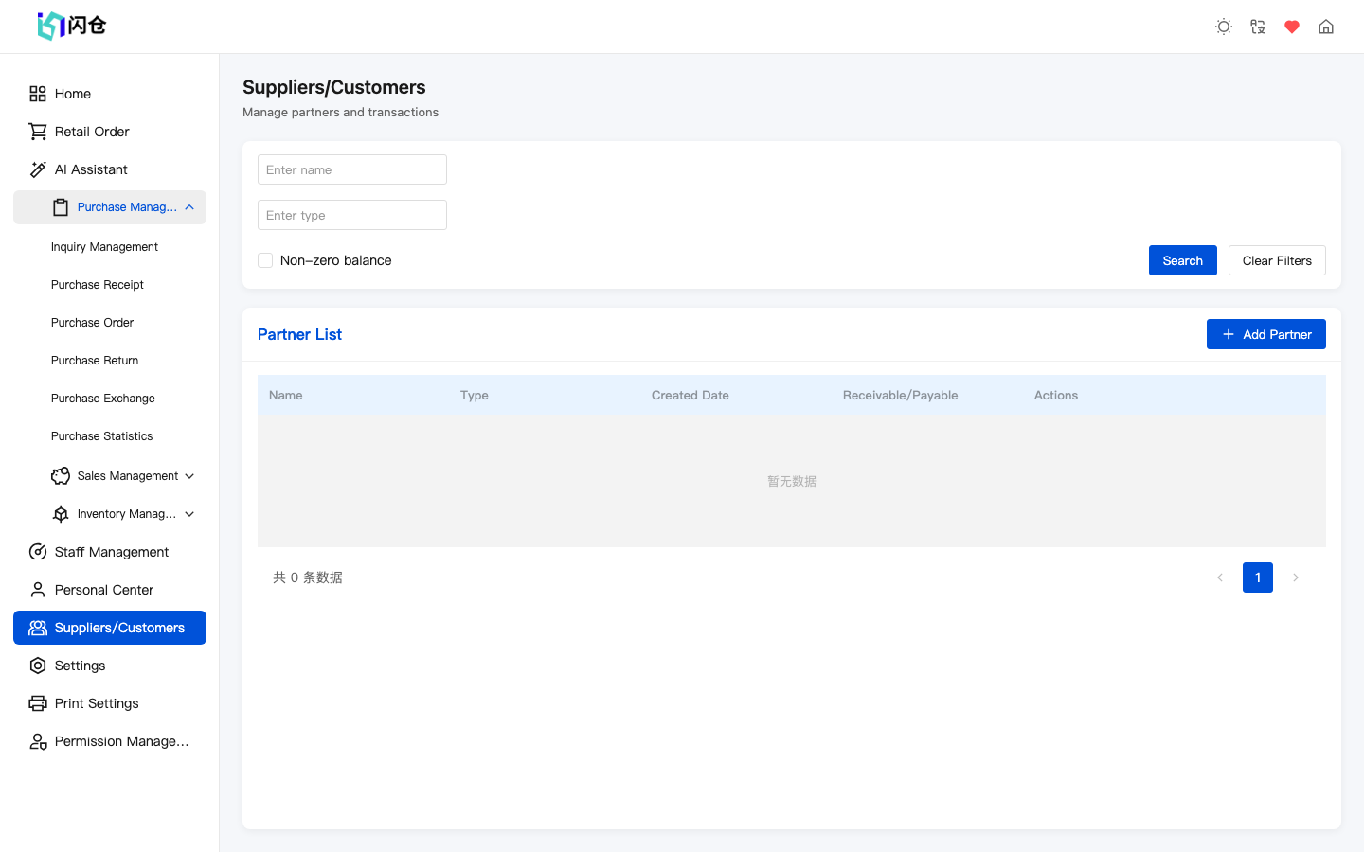
Task: Open Print Settings via printer icon
Action: pos(38,702)
